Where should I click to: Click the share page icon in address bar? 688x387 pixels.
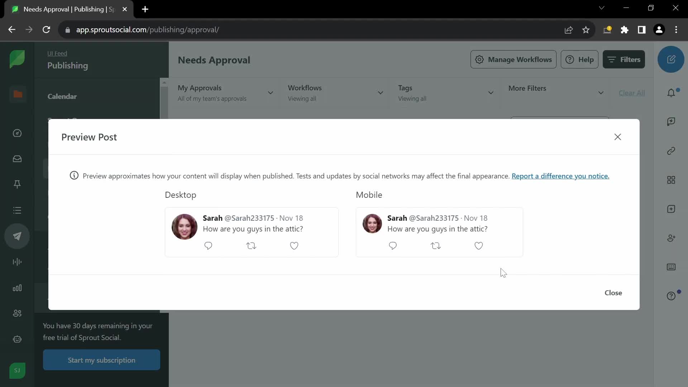(x=568, y=30)
